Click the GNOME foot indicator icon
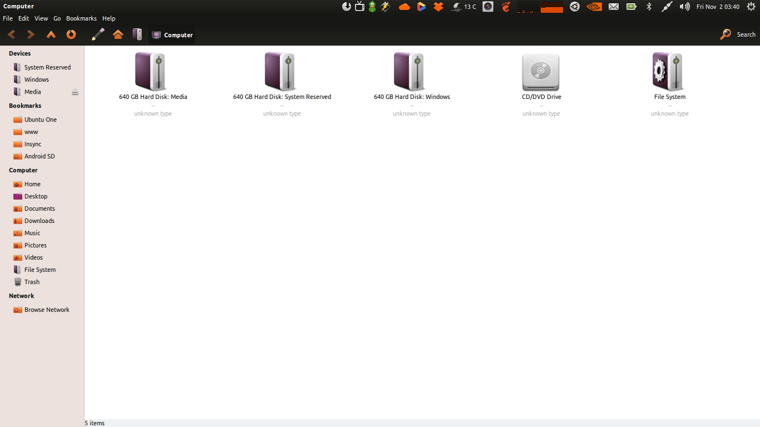The height and width of the screenshot is (427, 760). click(506, 7)
